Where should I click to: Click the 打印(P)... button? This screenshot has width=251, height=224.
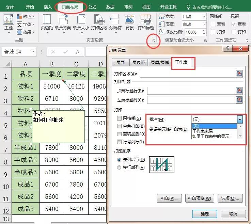pyautogui.click(x=169, y=198)
